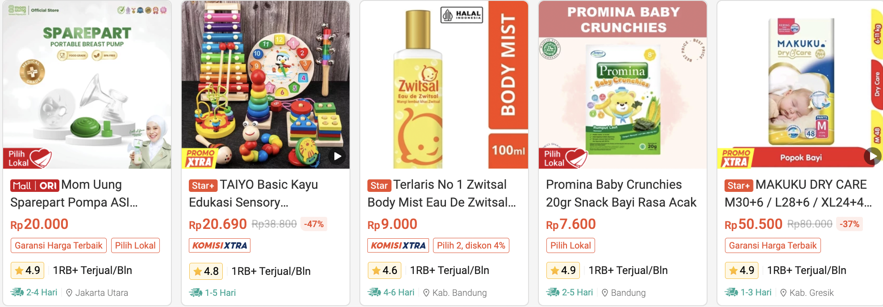Click the Pilih Lokal heart badge on Mom Uung image

(29, 158)
